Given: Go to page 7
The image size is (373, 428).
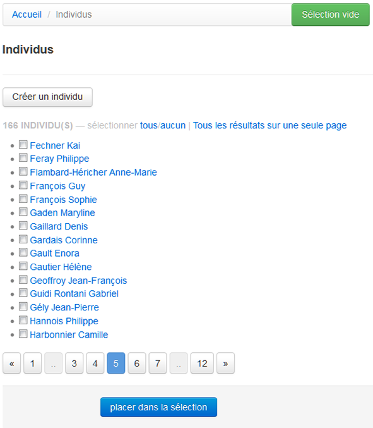Looking at the screenshot, I should click(x=158, y=363).
